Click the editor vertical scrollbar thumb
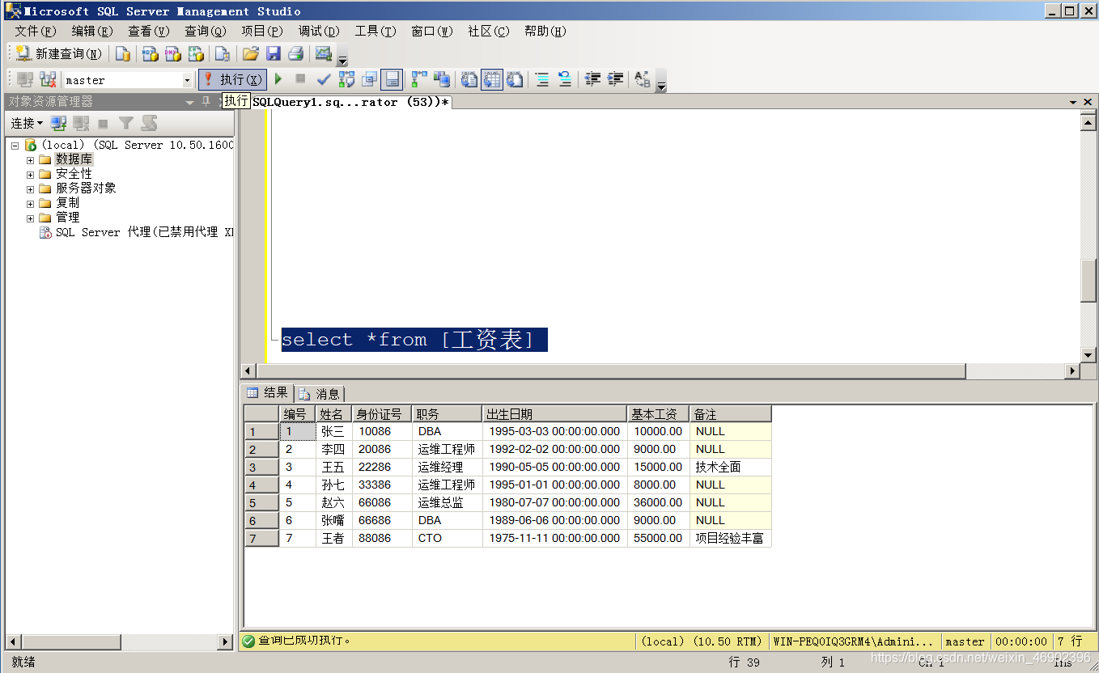This screenshot has width=1099, height=673. 1088,280
